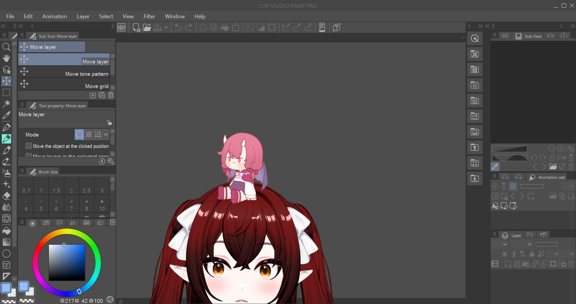Screen dimensions: 576x304
Task: Toggle the layer-mode button under Mode
Action: pos(79,134)
